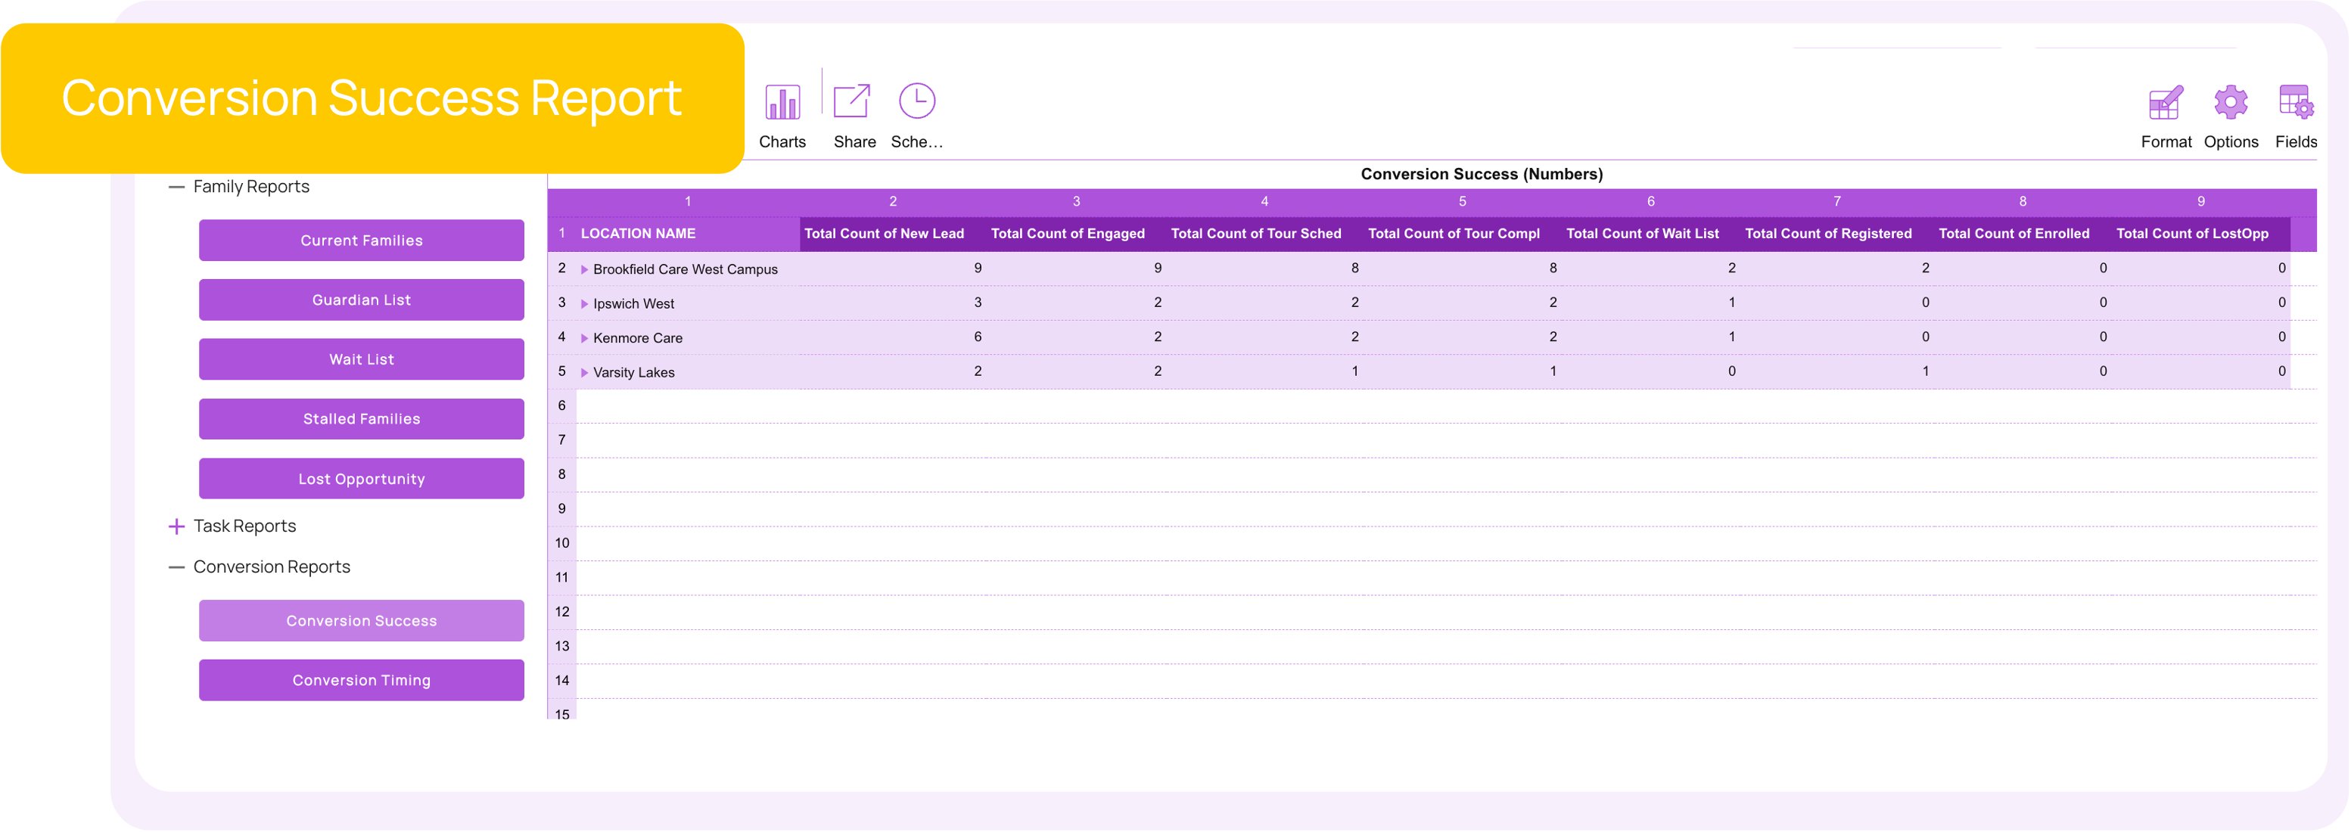Image resolution: width=2351 pixels, height=832 pixels.
Task: Click Kenmore Care New Lead value 6
Action: click(x=978, y=337)
